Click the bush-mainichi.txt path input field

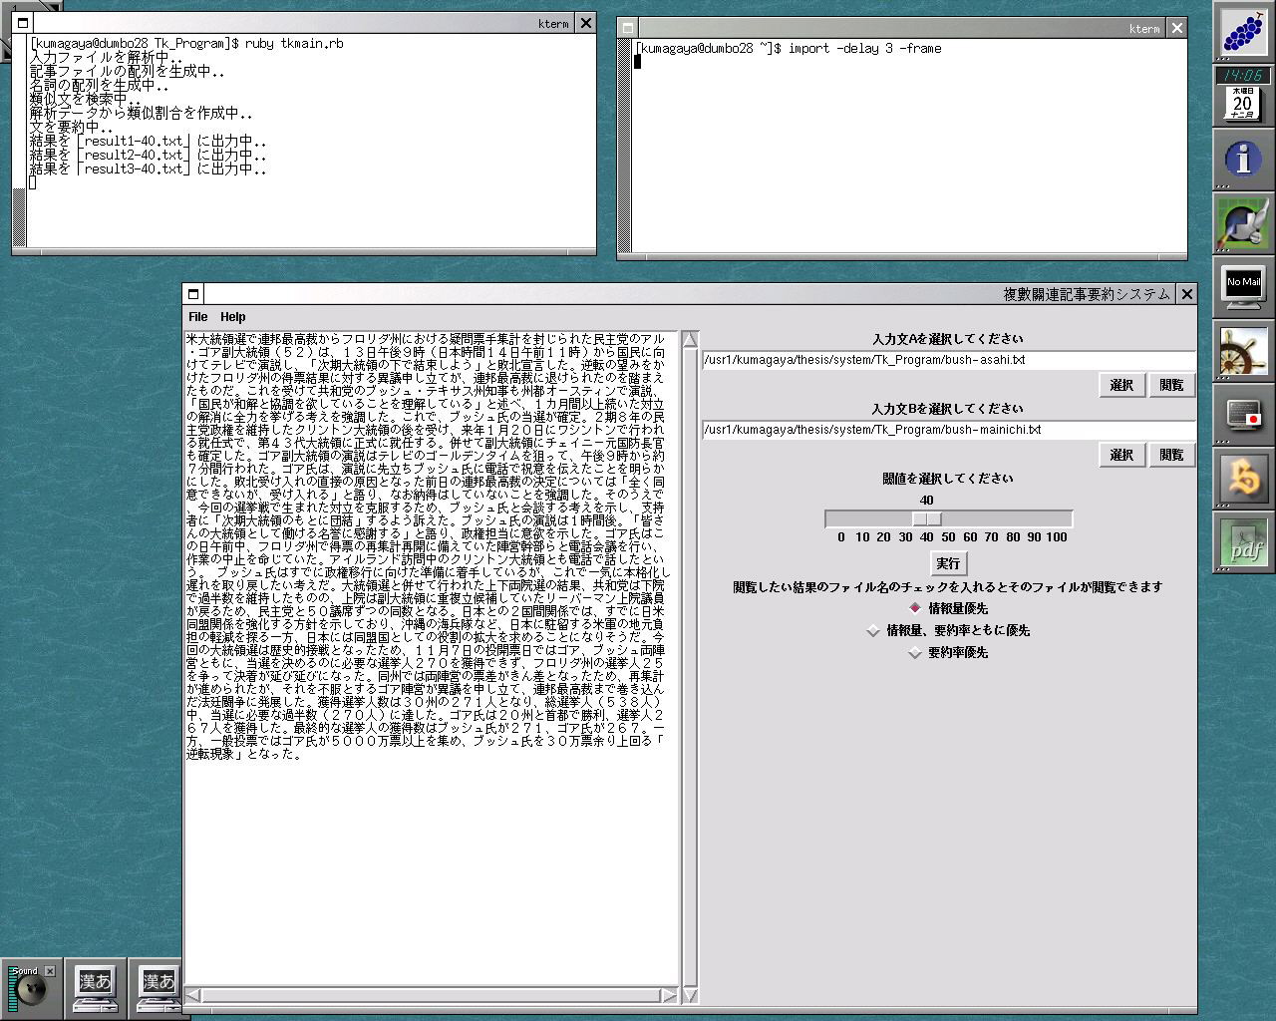948,430
